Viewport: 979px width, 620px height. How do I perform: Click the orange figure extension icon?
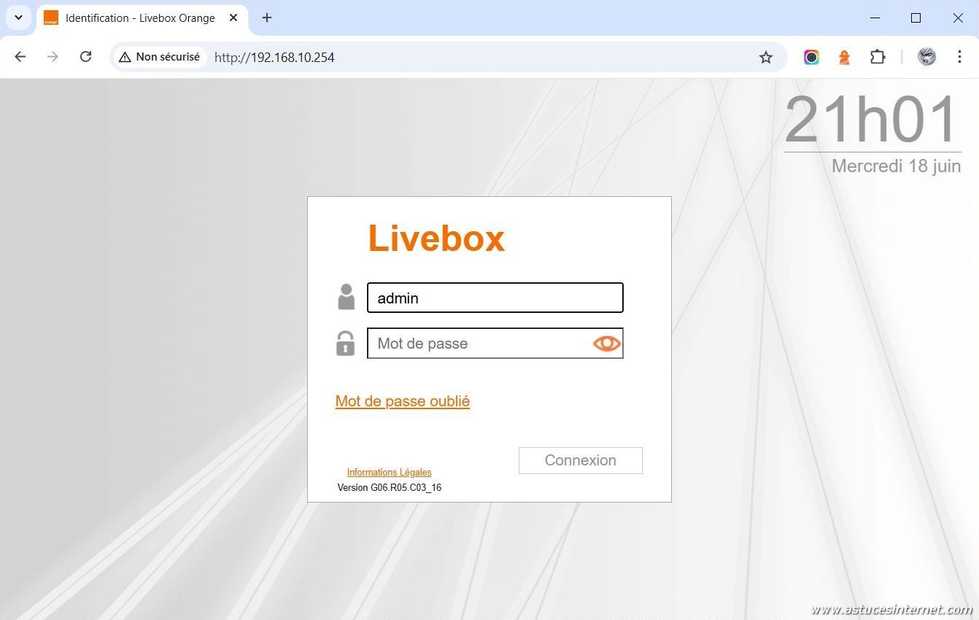(844, 57)
